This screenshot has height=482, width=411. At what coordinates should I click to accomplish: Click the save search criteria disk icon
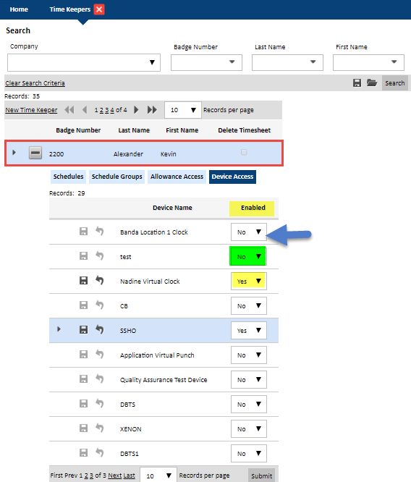tap(357, 83)
